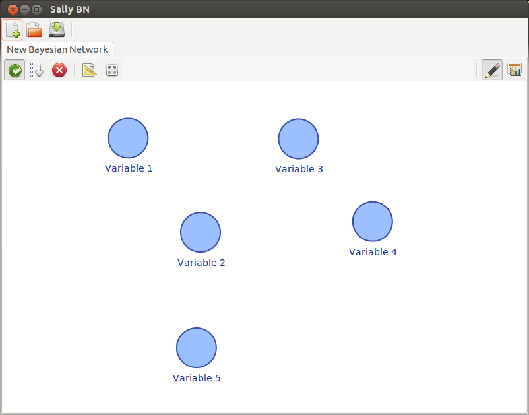529x415 pixels.
Task: Minimize the Sally BN window
Action: click(24, 9)
